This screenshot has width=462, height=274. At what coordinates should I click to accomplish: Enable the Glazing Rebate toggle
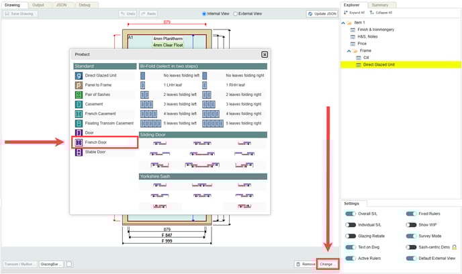[351, 236]
